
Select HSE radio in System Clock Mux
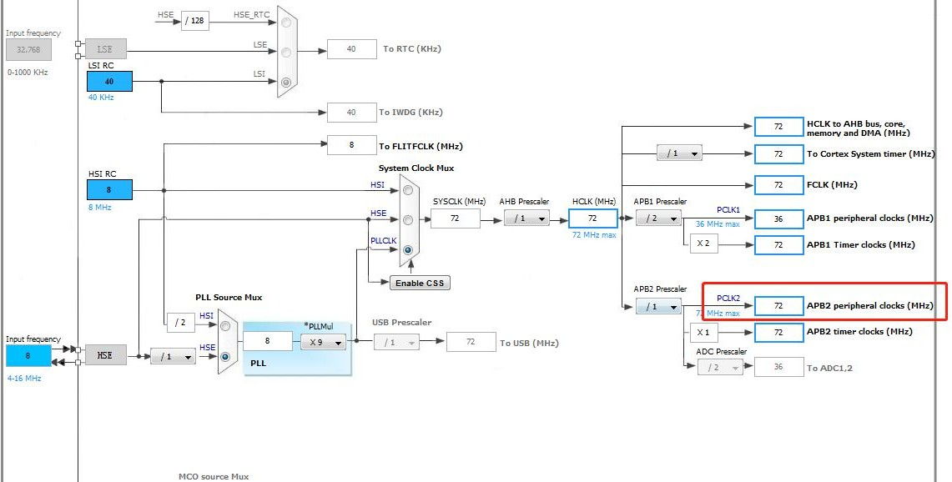408,220
